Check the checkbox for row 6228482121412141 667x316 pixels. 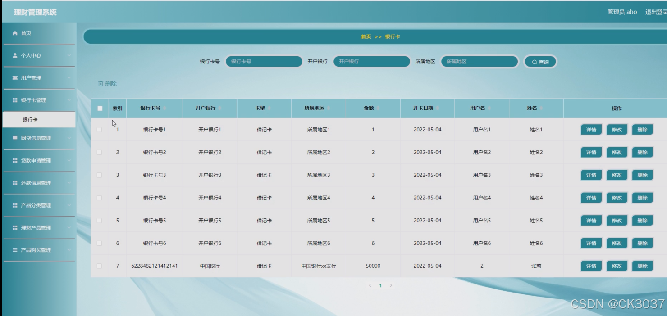[x=100, y=266]
